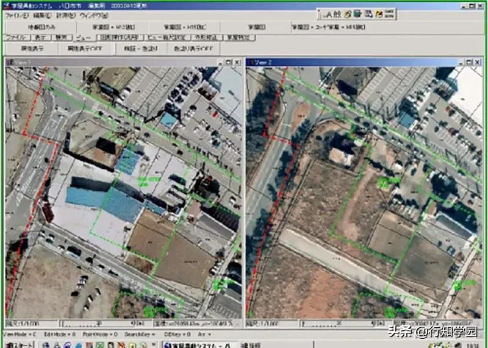Open the ウィンドウ(W) menu

pos(94,16)
